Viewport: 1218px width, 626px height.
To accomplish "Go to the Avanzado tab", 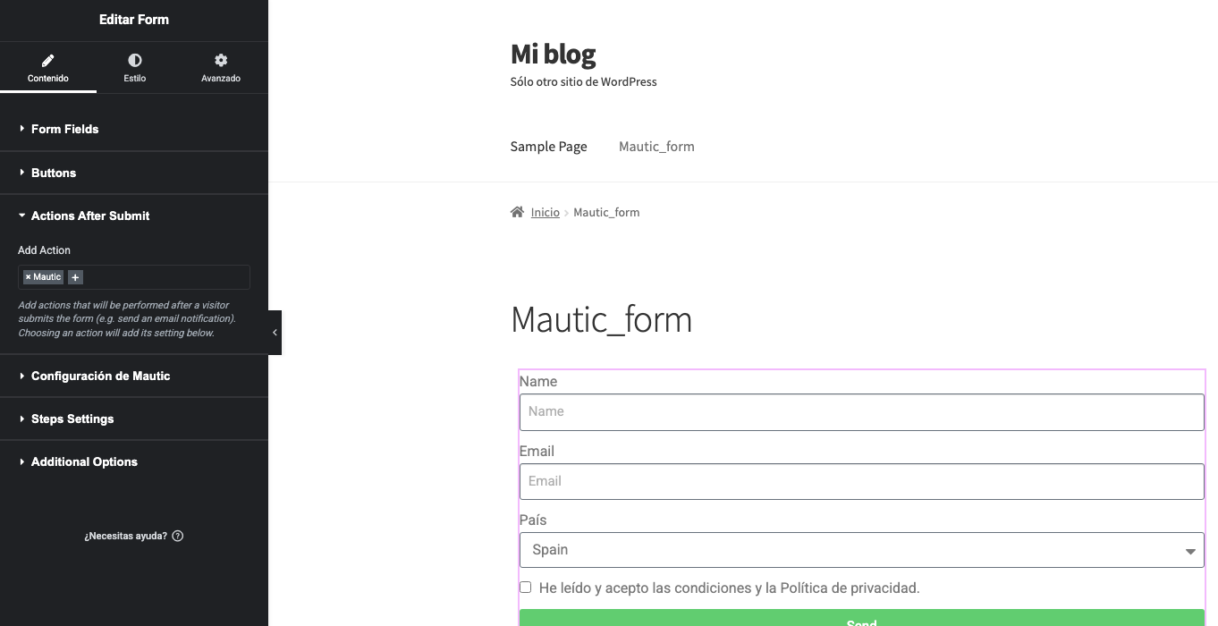I will point(221,67).
